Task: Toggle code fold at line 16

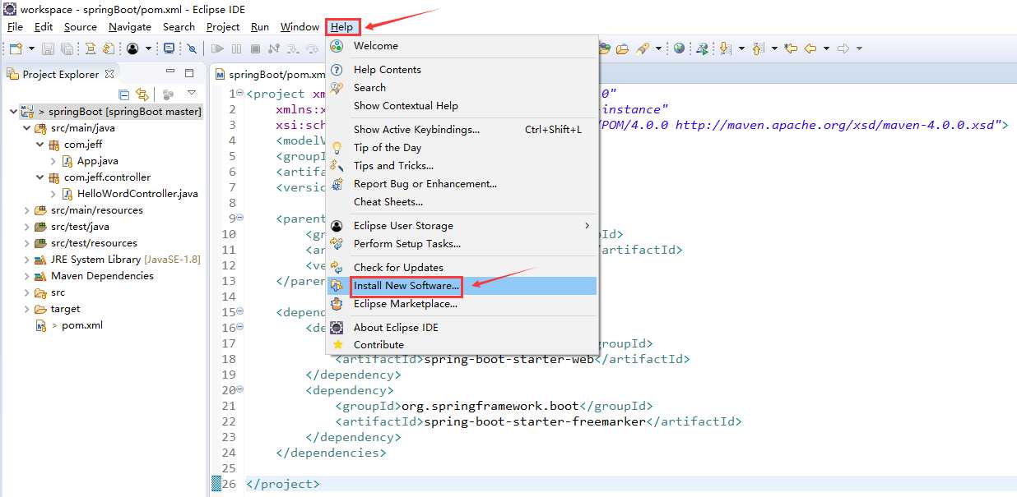Action: pos(241,328)
